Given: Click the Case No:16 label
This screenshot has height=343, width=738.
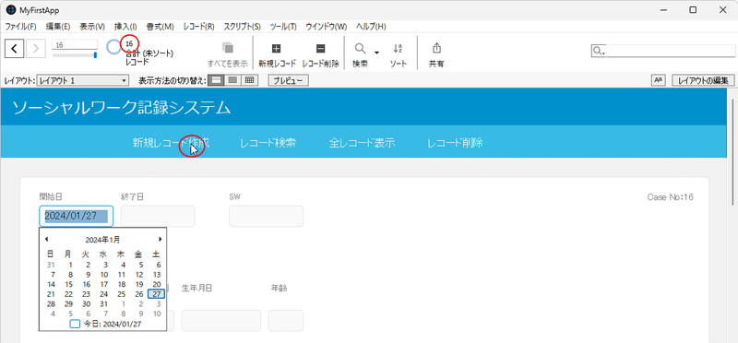Looking at the screenshot, I should point(671,197).
